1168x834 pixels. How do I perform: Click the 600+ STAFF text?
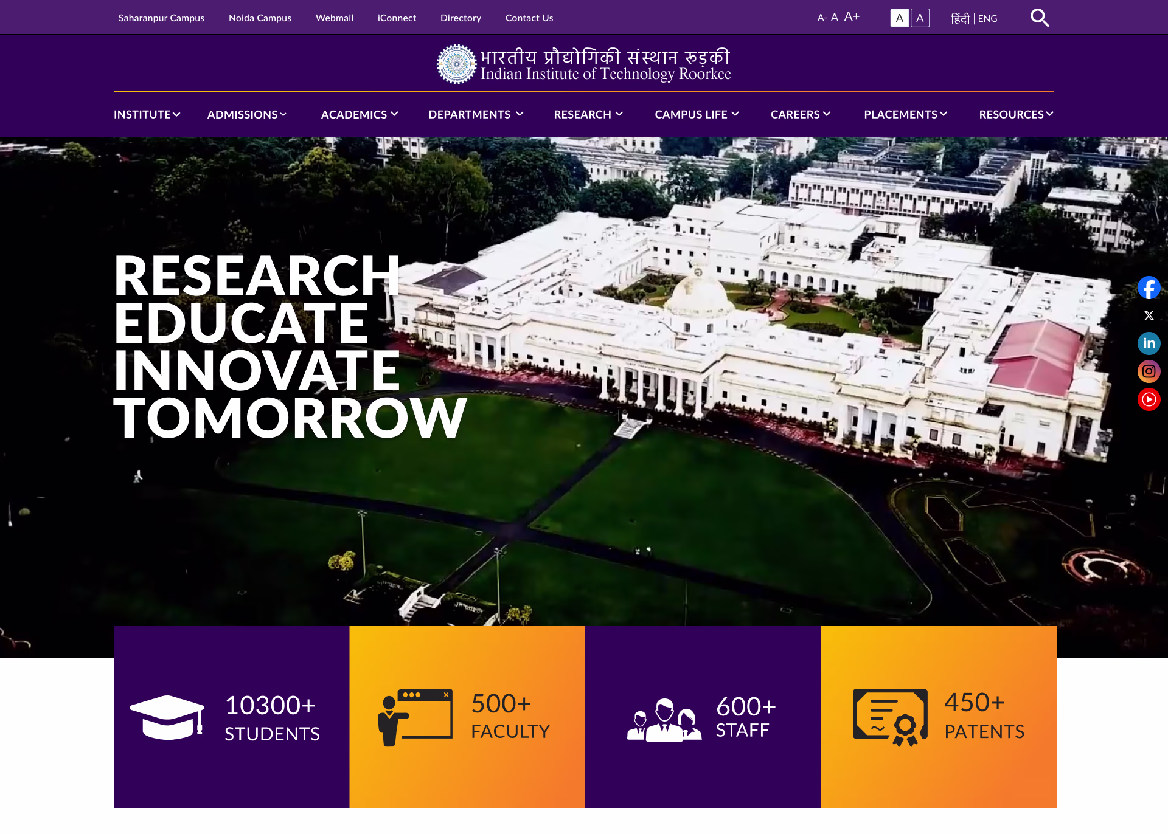click(746, 717)
